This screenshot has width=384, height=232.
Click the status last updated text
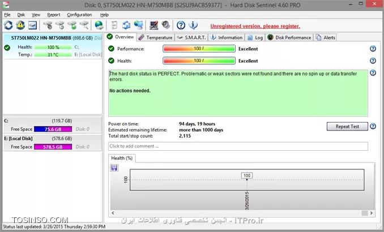pos(54,226)
